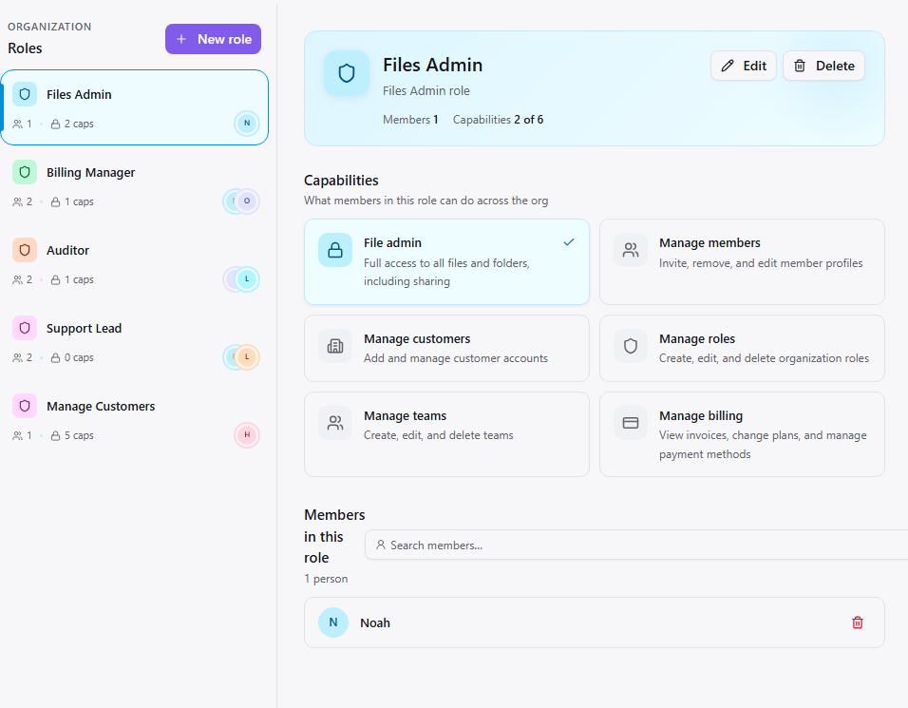Image resolution: width=908 pixels, height=708 pixels.
Task: Click the shield icon on Manage roles card
Action: [631, 346]
